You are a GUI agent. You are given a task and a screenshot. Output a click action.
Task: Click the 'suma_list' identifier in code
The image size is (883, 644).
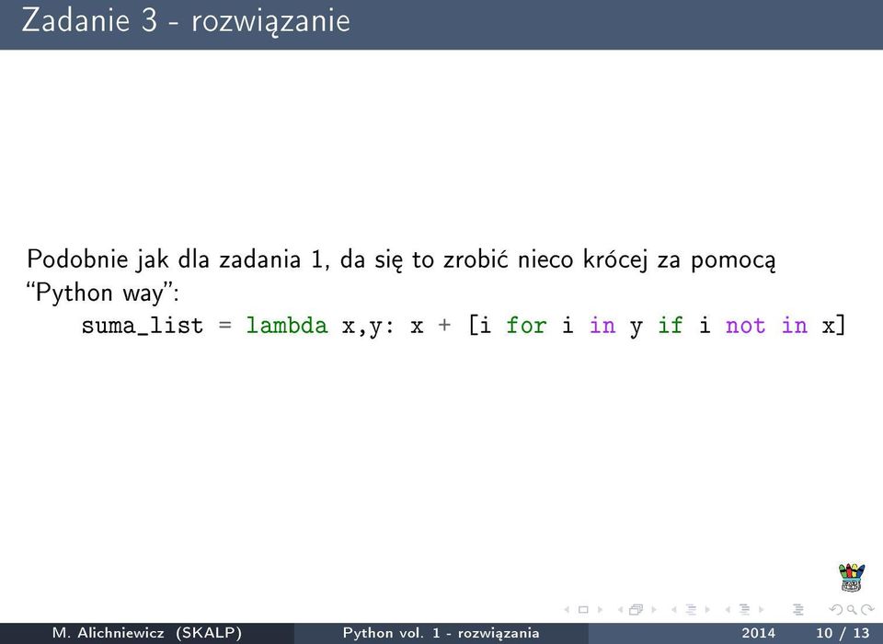tap(143, 327)
